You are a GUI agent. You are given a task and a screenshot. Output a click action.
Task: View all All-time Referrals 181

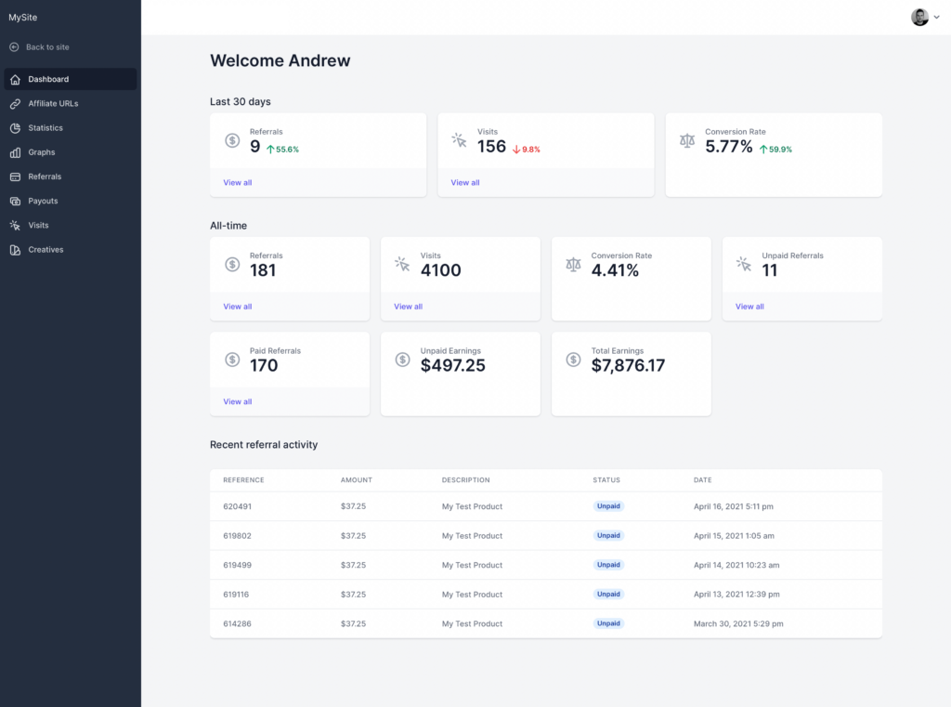237,307
